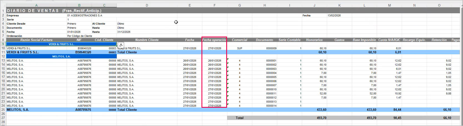Select column A header

(x=36, y=5)
